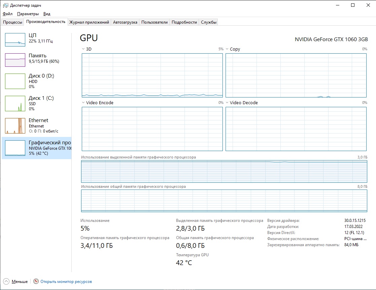Select the Ethernet network graph icon
The width and height of the screenshot is (376, 290).
coord(15,126)
